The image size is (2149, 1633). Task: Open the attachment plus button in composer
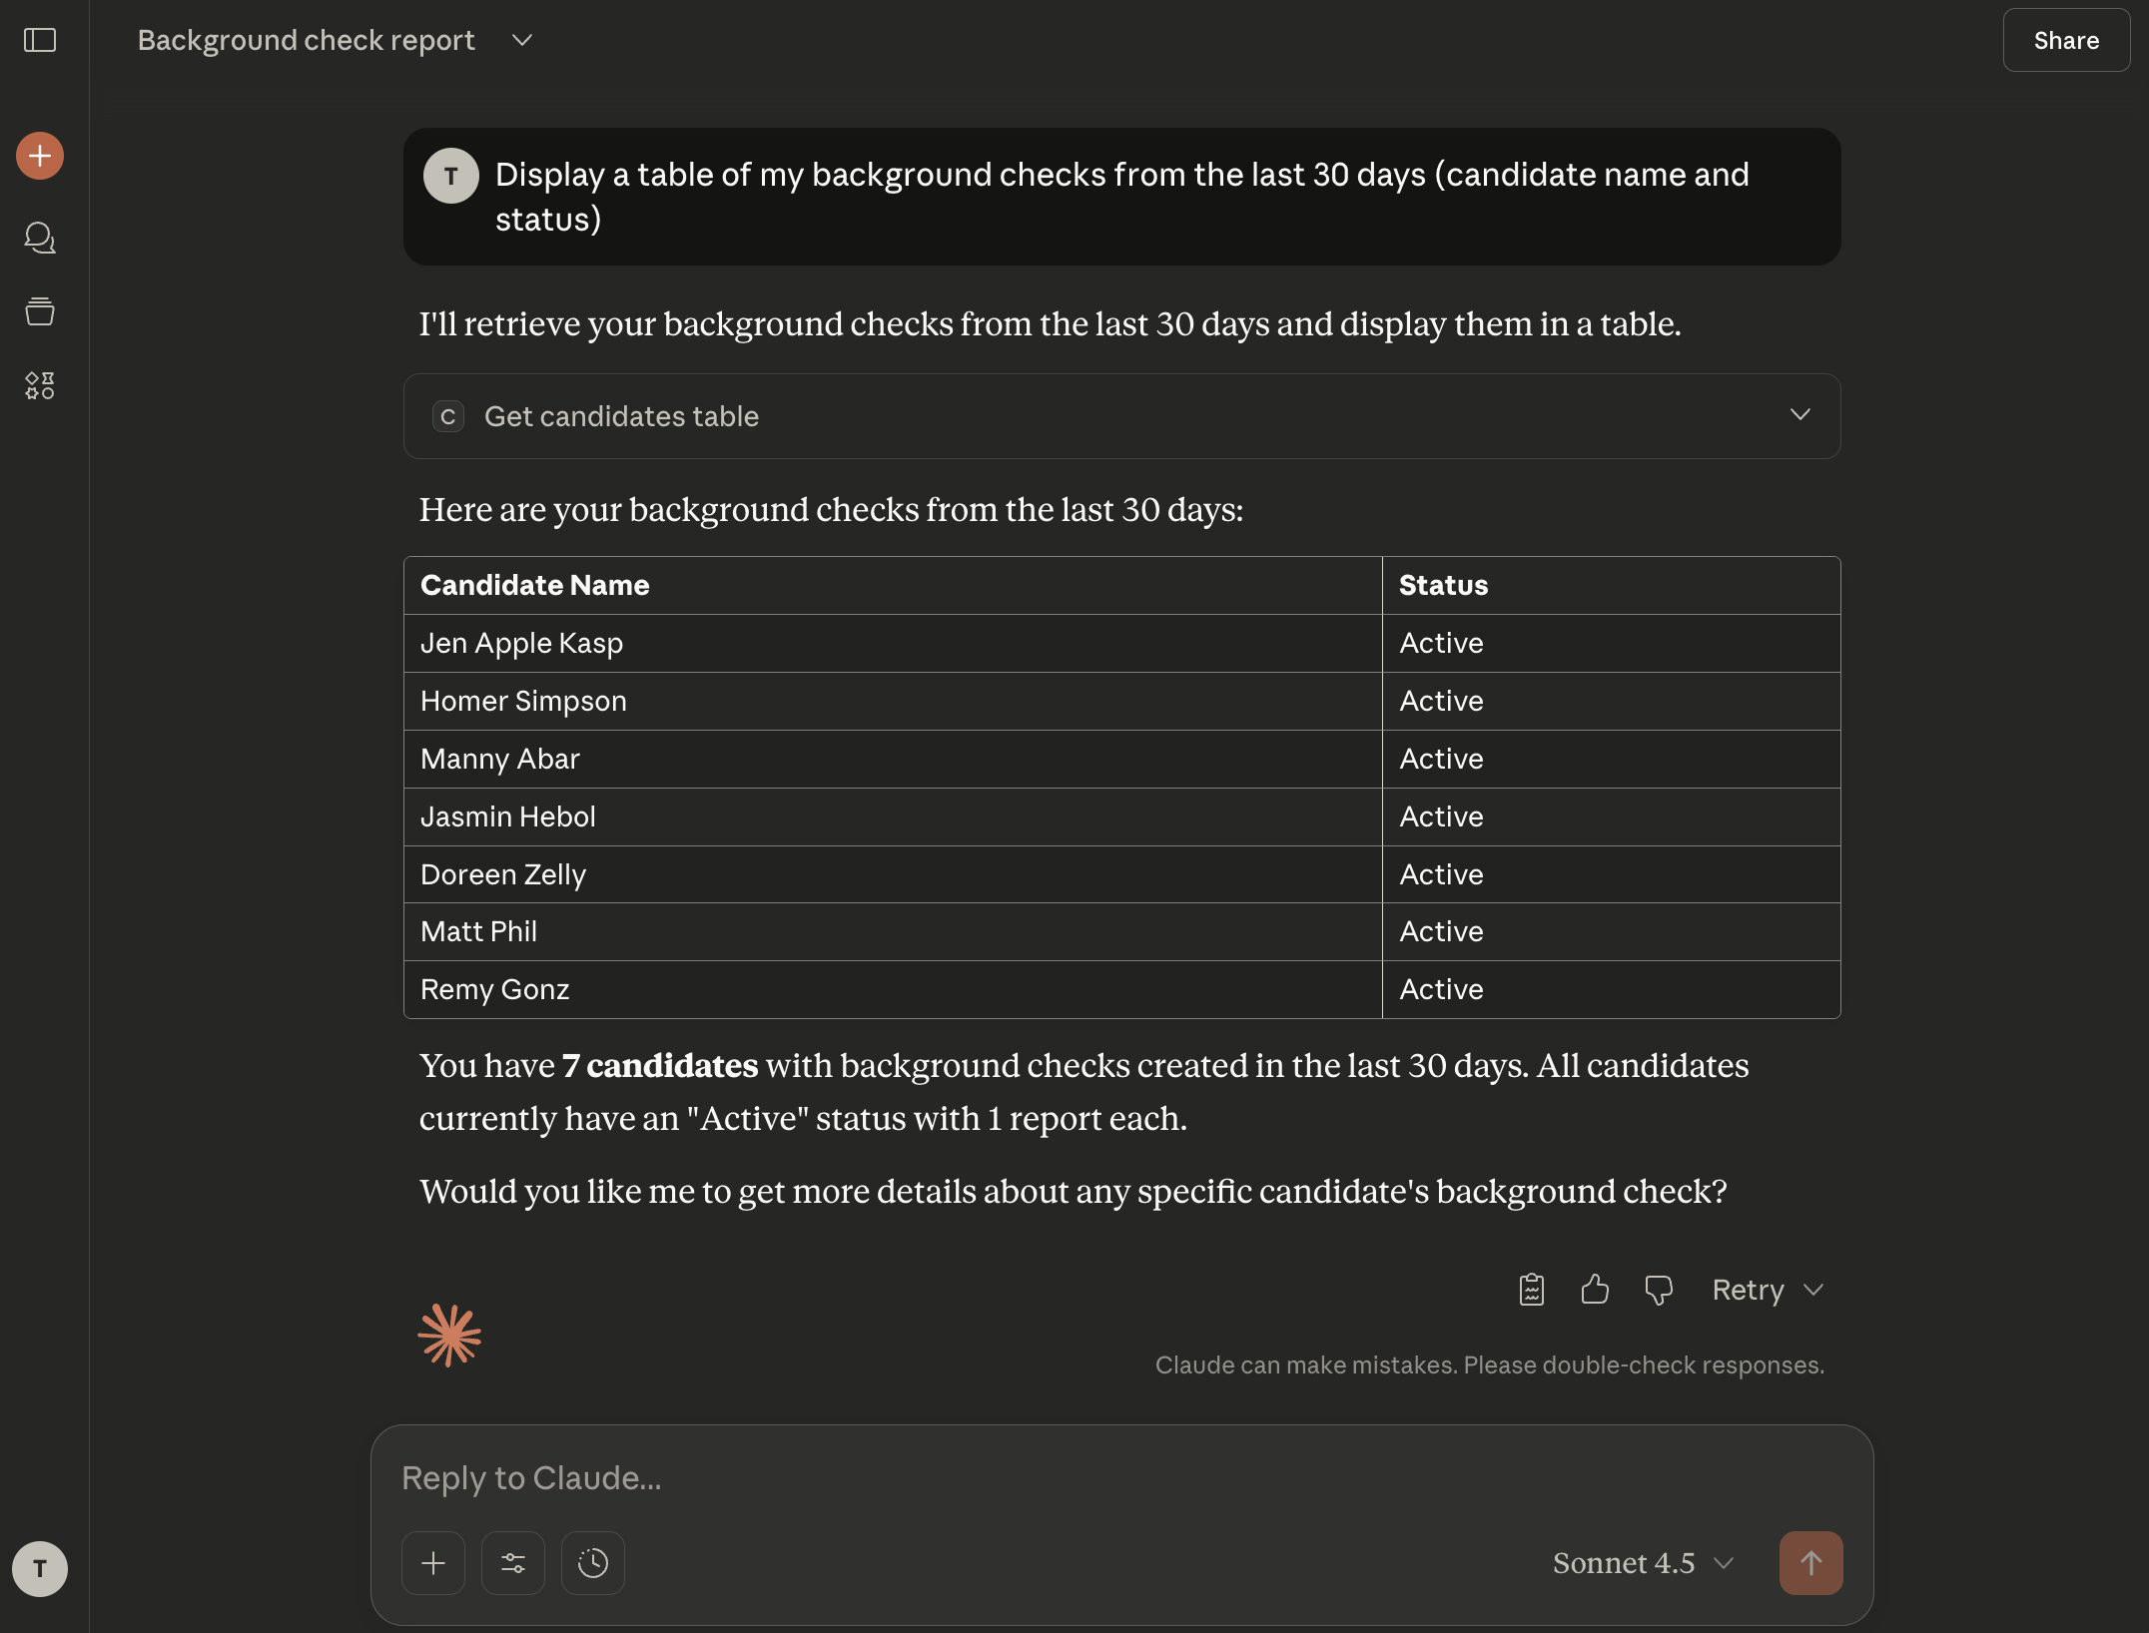pyautogui.click(x=433, y=1563)
